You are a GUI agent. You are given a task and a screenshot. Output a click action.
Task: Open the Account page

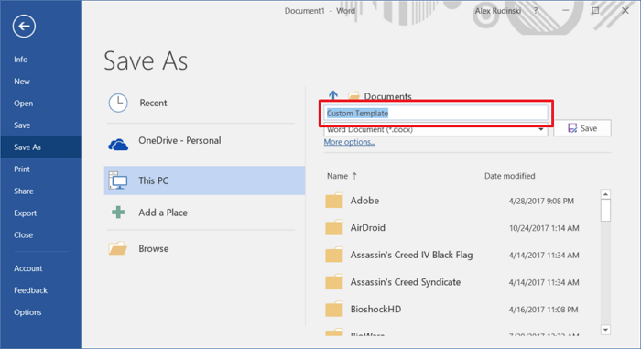(x=27, y=268)
